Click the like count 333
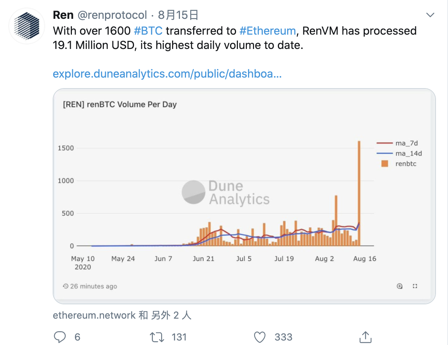448x345 pixels. point(283,337)
